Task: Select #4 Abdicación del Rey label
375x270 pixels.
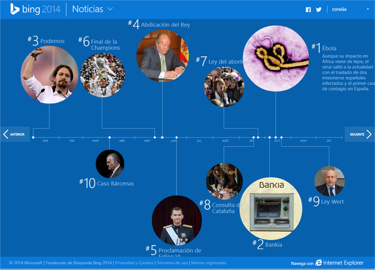Action: (159, 24)
